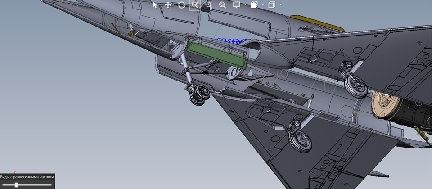Enable the Rotate view tool
432x189 pixels.
(x=181, y=5)
